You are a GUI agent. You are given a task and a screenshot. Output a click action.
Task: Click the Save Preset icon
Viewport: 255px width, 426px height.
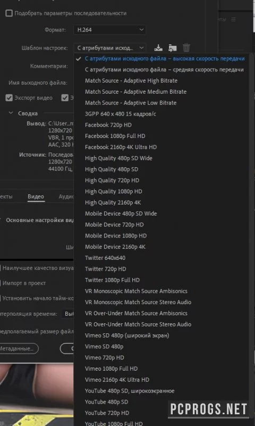point(158,48)
